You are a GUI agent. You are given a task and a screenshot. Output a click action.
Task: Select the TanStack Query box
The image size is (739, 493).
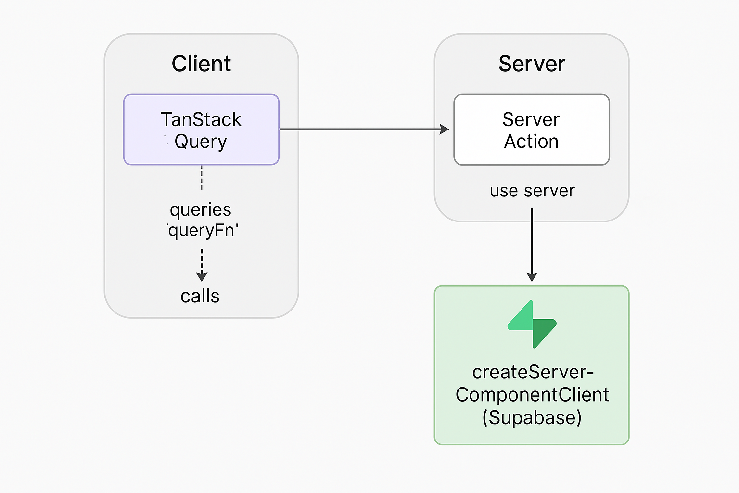(201, 130)
